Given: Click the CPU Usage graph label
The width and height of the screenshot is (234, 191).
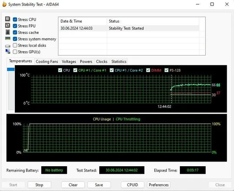Looking at the screenshot, I should (x=102, y=119).
